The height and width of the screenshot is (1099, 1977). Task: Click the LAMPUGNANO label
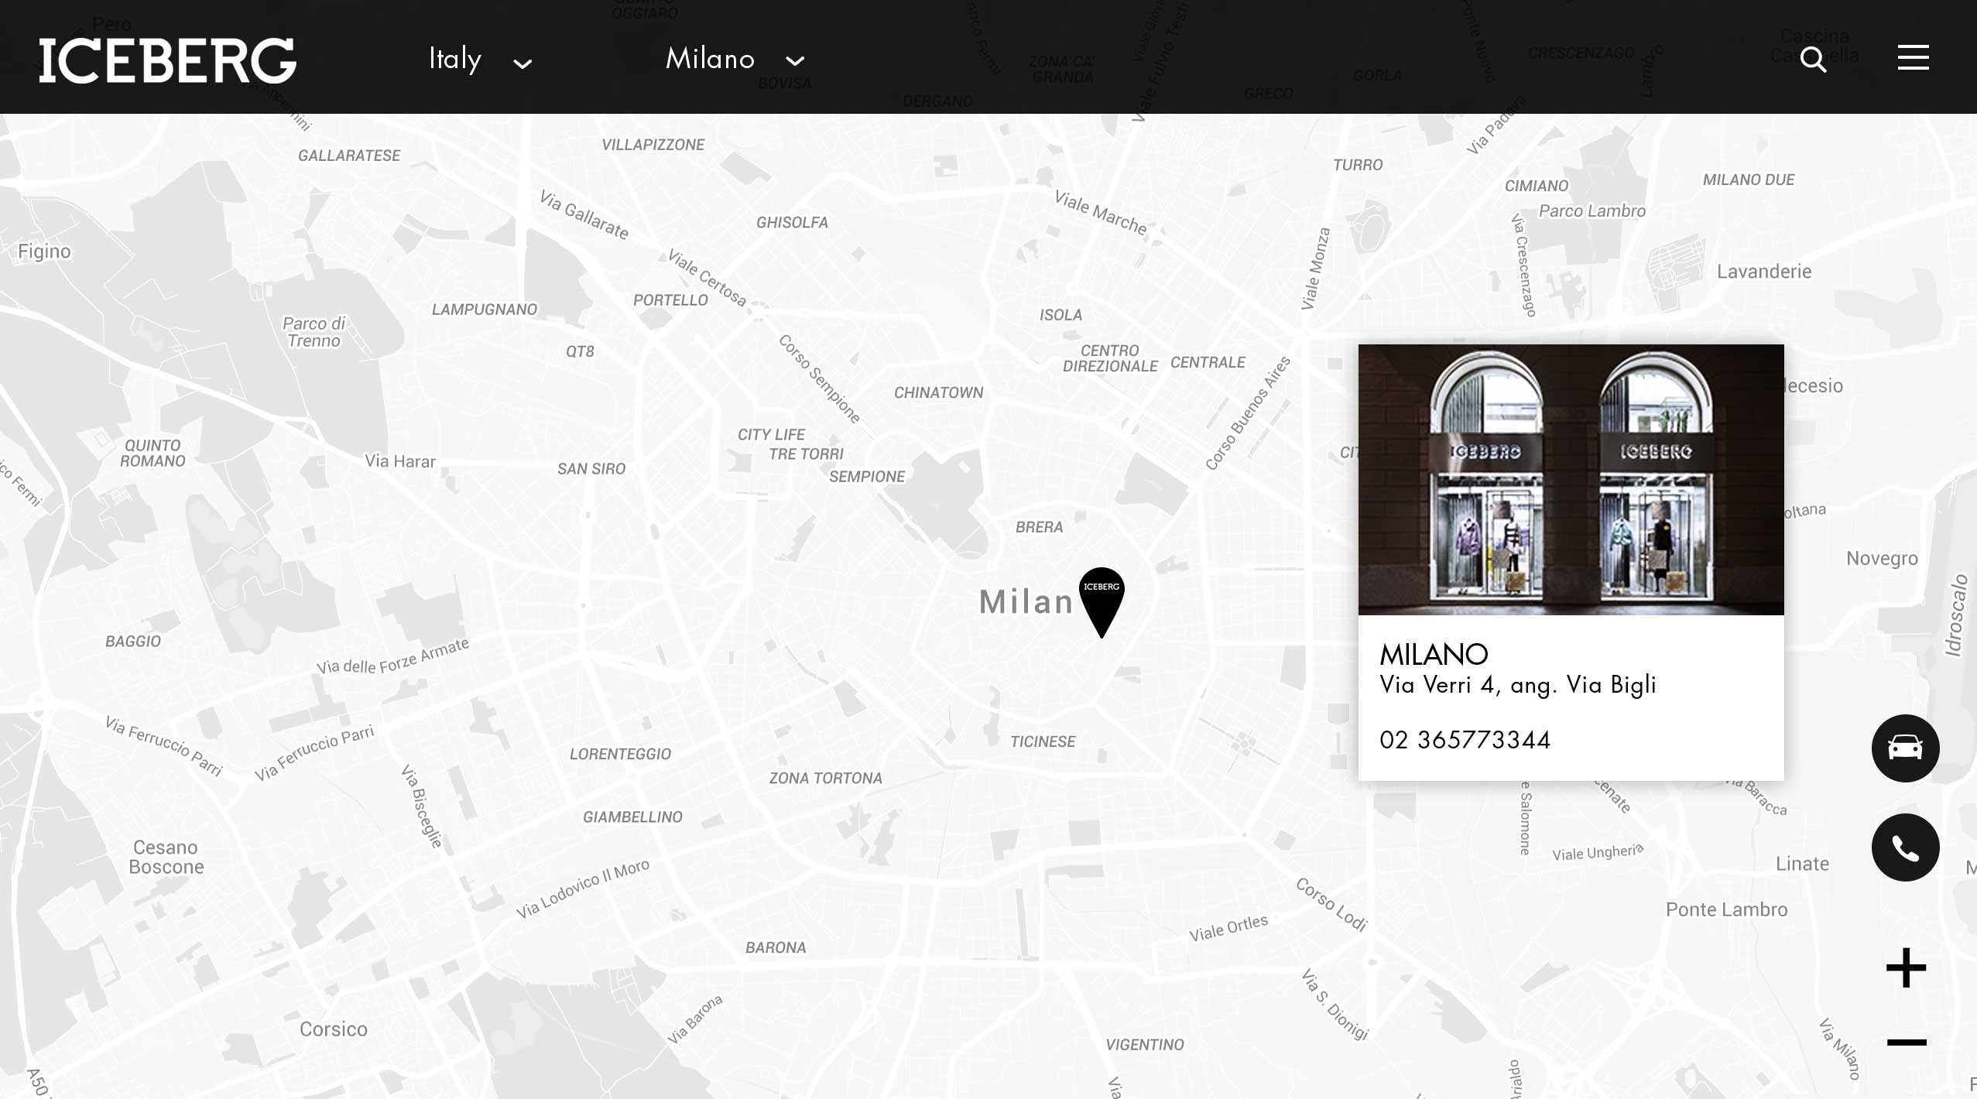484,310
